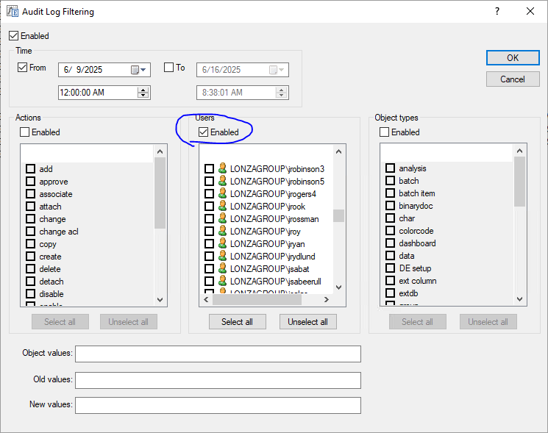Tick the checkbox for LONZAGROUP\jrook

tap(209, 207)
